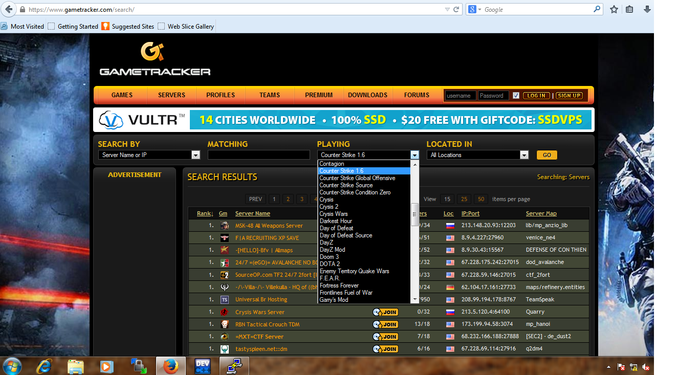Open the SERVERS menu
The height and width of the screenshot is (375, 699).
pos(171,95)
